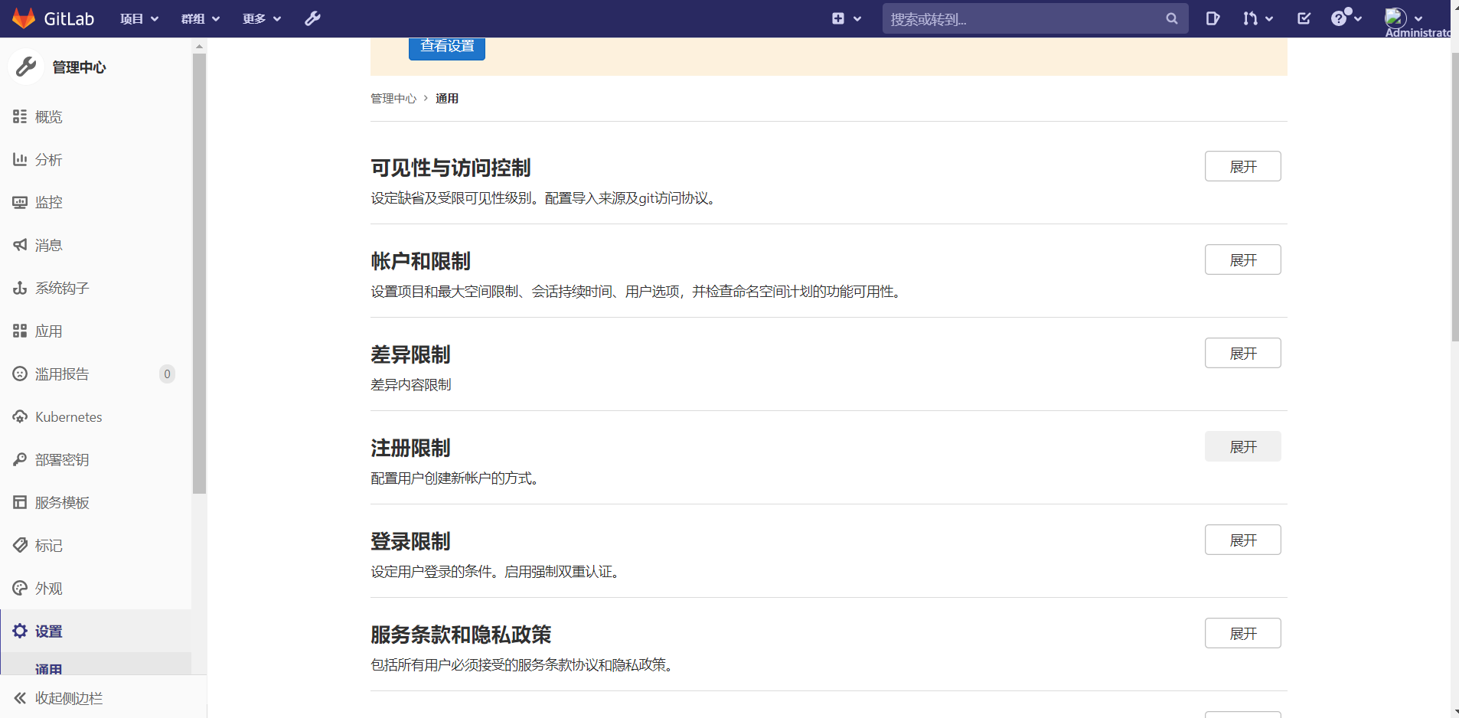Focus the 搜索或转到 search field
1459x718 pixels.
pyautogui.click(x=1035, y=18)
